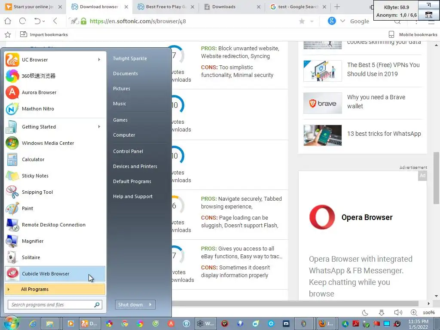
Task: Bookmark this page with the star icon
Action: 302,21
